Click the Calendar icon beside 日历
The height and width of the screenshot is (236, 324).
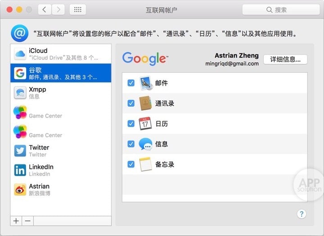[145, 123]
